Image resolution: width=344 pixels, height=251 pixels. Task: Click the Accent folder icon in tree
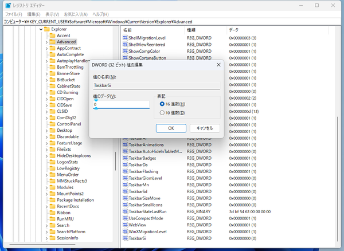[x=52, y=36]
